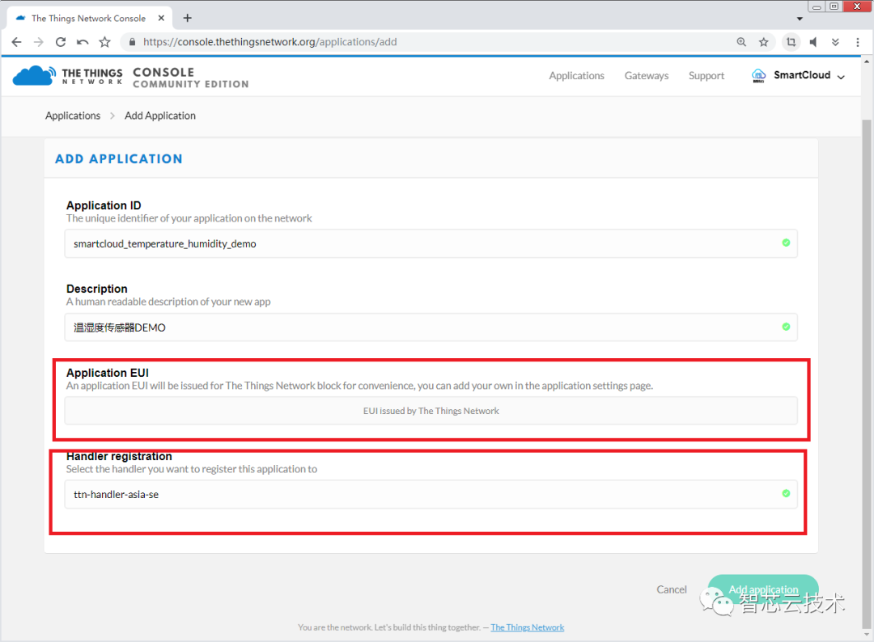Click the undo arrow icon in browser toolbar
874x642 pixels.
click(x=83, y=42)
